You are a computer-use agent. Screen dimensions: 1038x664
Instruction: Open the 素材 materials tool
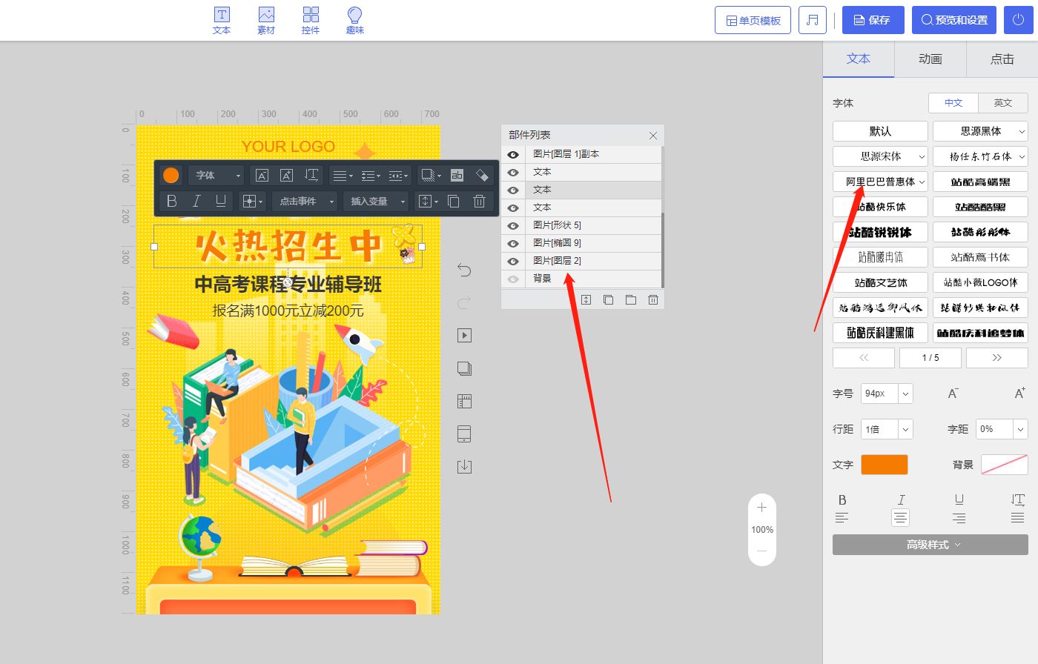pyautogui.click(x=266, y=21)
